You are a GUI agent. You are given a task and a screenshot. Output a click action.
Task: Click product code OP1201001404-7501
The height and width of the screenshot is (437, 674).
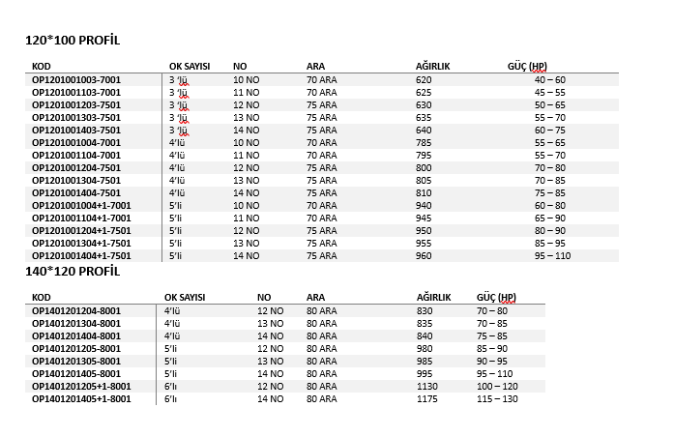click(76, 192)
